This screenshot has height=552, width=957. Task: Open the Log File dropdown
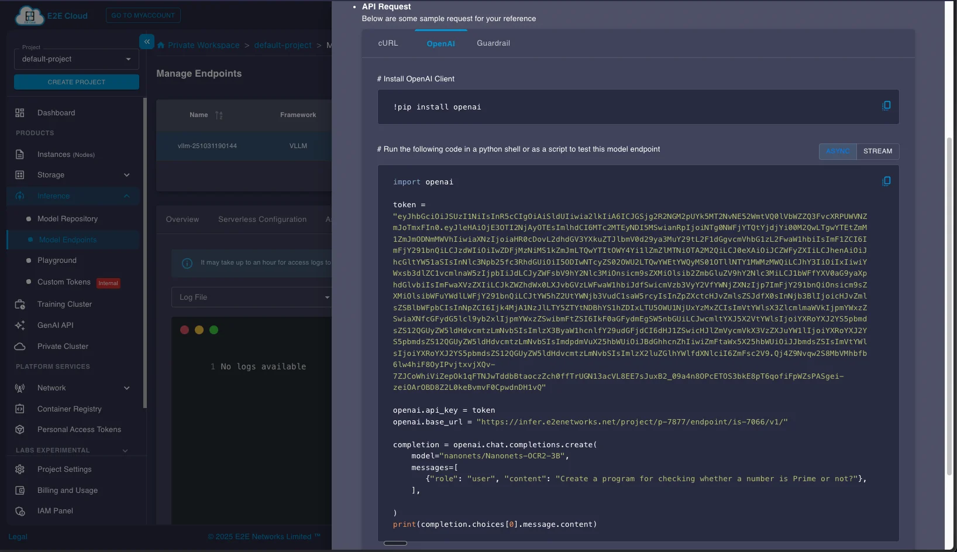pyautogui.click(x=252, y=297)
